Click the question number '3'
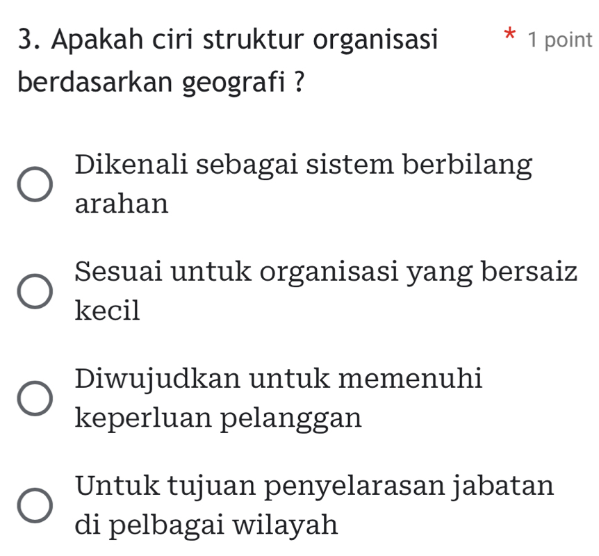This screenshot has width=599, height=556. coord(23,40)
